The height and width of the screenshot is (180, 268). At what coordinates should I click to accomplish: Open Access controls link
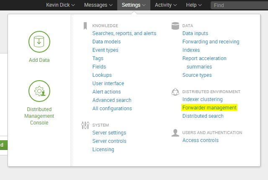(200, 140)
